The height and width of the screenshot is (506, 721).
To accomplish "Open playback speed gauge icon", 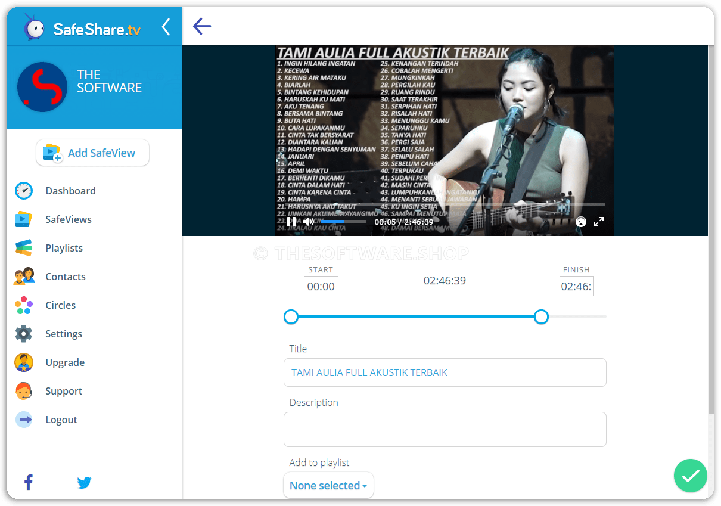I will [x=581, y=222].
